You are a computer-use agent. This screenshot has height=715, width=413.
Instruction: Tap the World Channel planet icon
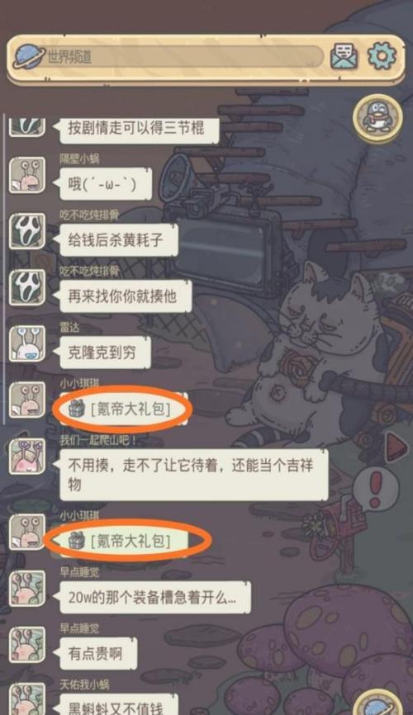point(29,56)
